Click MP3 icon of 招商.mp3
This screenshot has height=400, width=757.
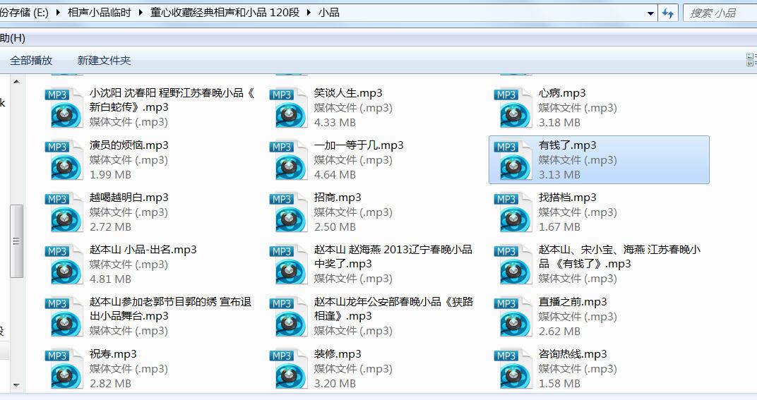point(288,212)
